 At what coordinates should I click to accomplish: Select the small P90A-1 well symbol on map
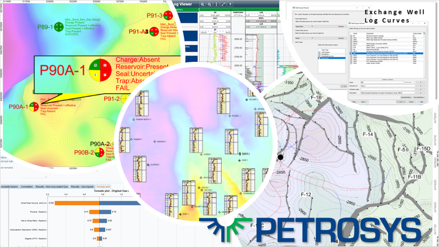click(x=34, y=106)
